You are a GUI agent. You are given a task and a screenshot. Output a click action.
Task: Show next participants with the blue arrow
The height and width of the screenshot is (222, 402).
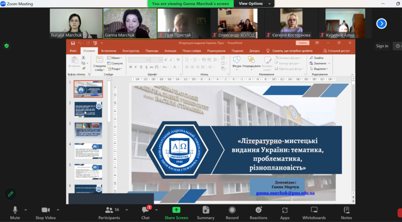pyautogui.click(x=381, y=24)
